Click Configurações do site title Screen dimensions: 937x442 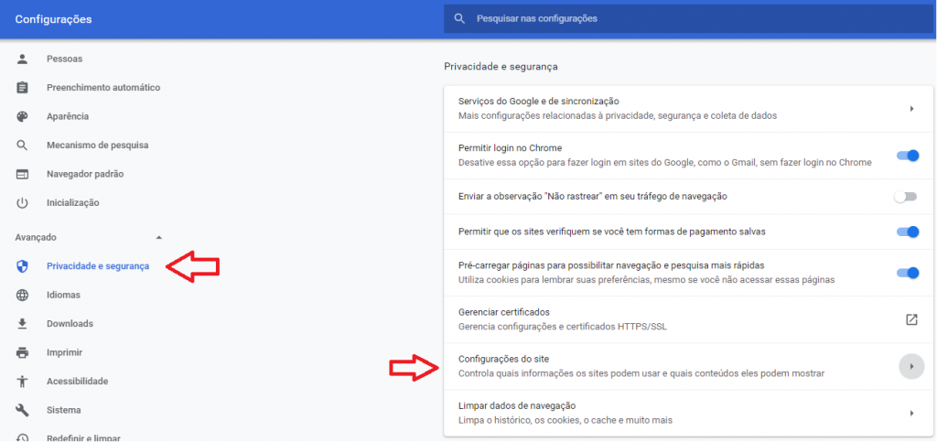[504, 359]
